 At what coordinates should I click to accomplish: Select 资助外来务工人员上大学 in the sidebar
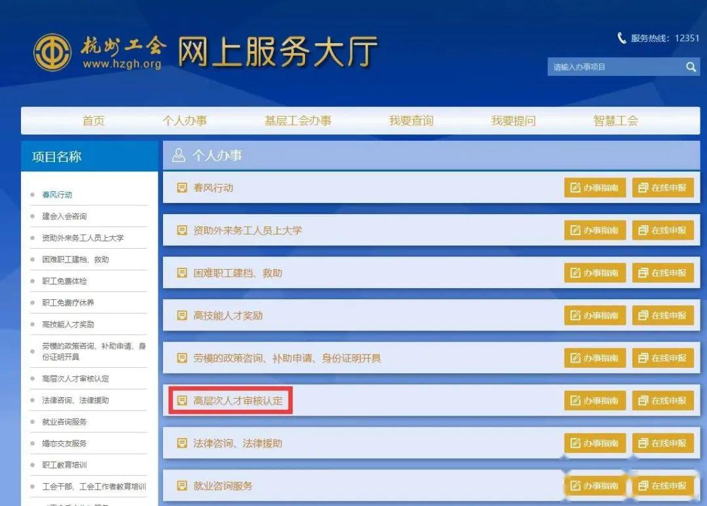tap(83, 238)
